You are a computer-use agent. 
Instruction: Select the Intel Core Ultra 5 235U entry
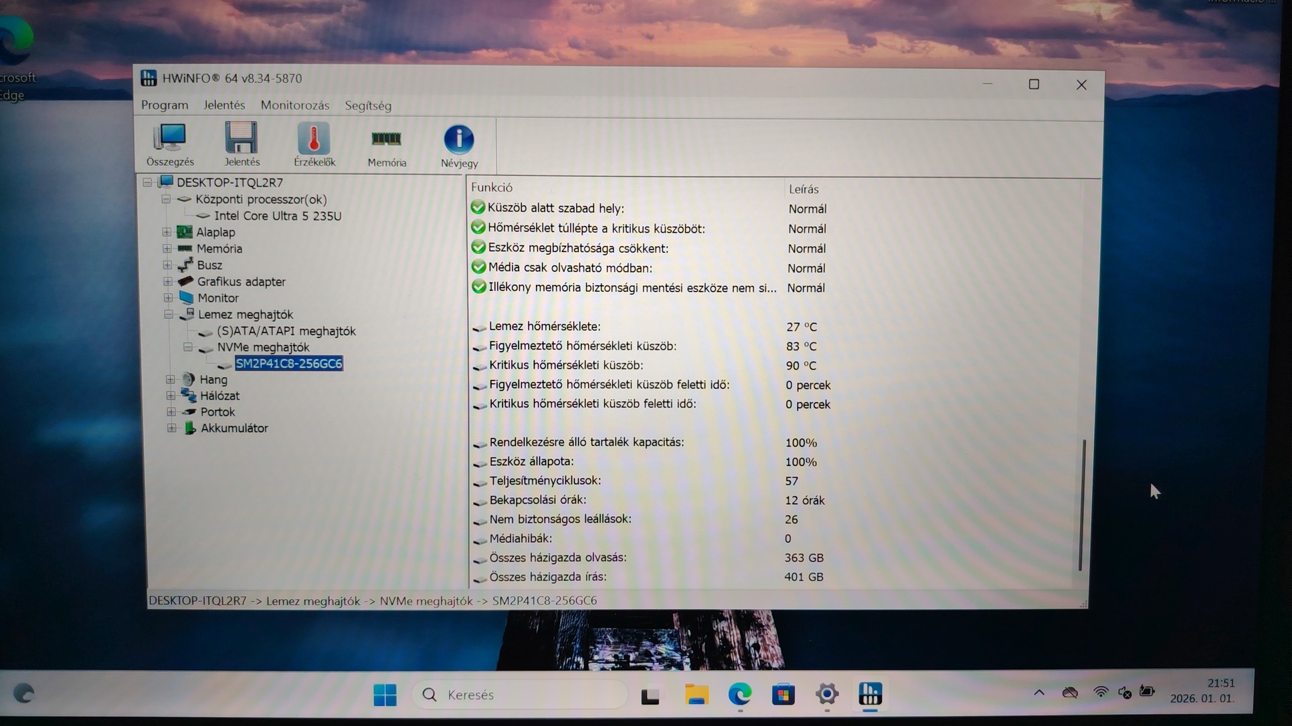(277, 216)
